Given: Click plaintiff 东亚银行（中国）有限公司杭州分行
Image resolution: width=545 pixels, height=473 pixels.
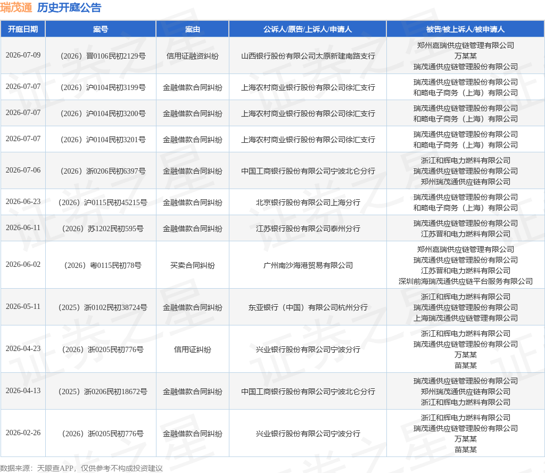Looking at the screenshot, I should (x=308, y=307).
